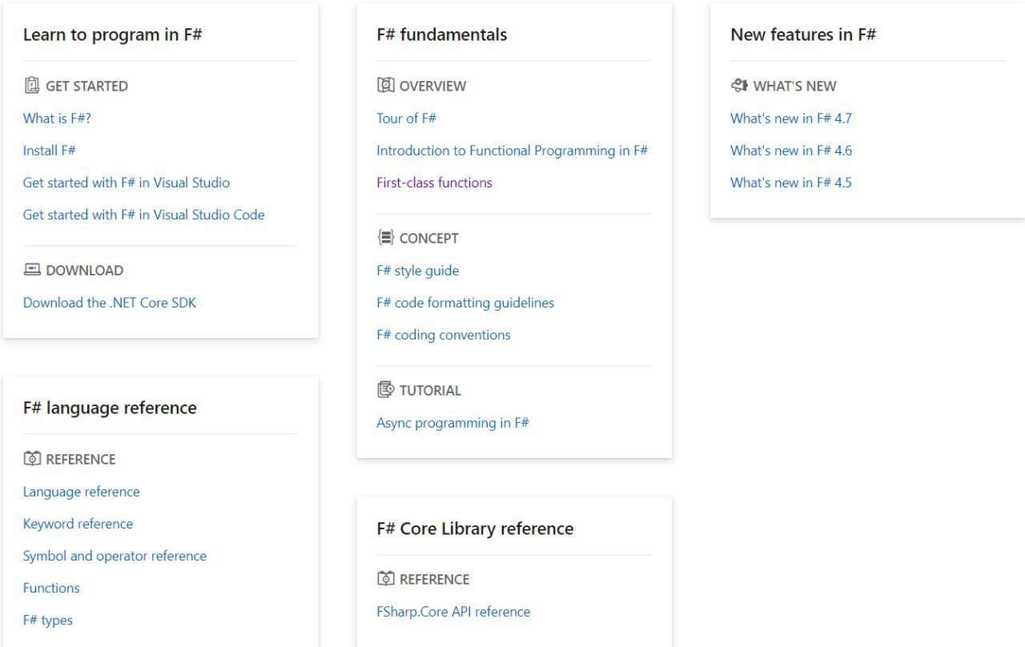Click the DOWNLOAD label
1025x647 pixels.
coord(85,271)
